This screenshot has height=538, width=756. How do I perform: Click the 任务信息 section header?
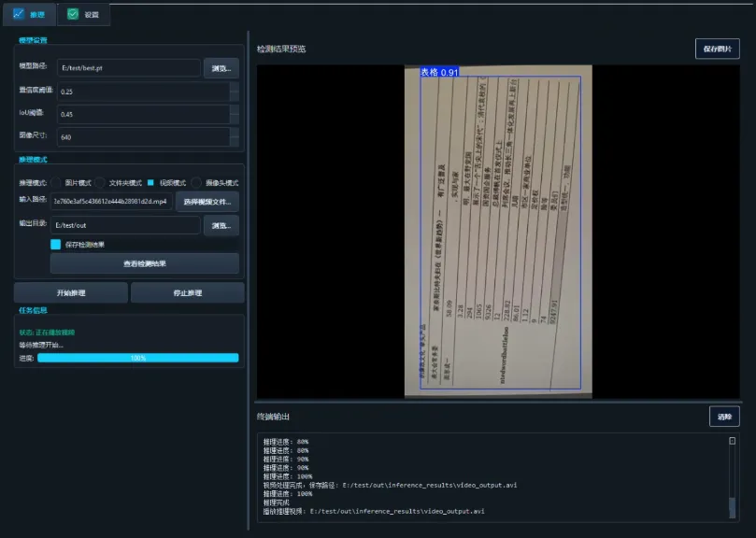33,310
